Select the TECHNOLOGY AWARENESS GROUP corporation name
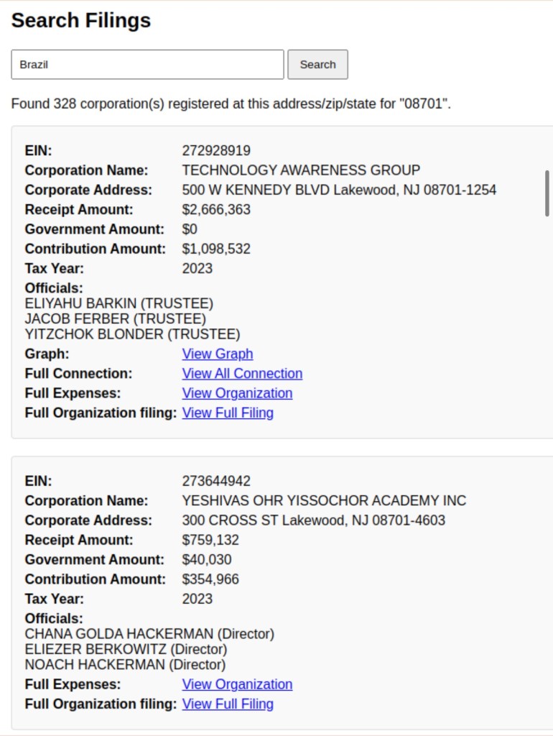This screenshot has height=736, width=553. [301, 170]
